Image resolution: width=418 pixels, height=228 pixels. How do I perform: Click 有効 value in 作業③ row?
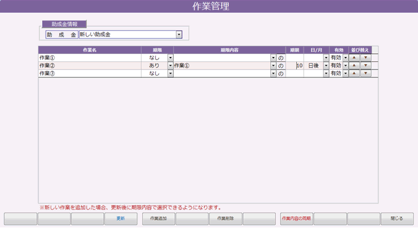(336, 73)
